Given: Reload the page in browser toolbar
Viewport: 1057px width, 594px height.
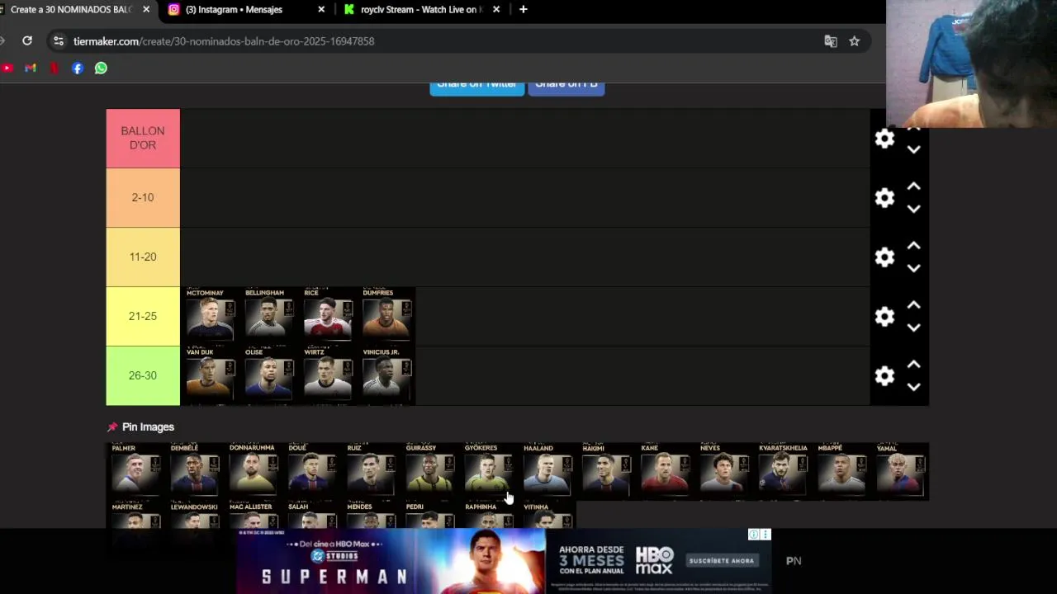Looking at the screenshot, I should pyautogui.click(x=27, y=40).
